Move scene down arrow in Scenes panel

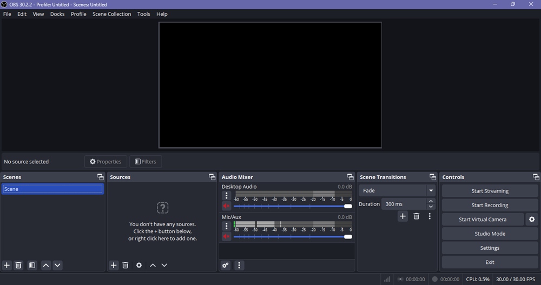[x=58, y=266]
